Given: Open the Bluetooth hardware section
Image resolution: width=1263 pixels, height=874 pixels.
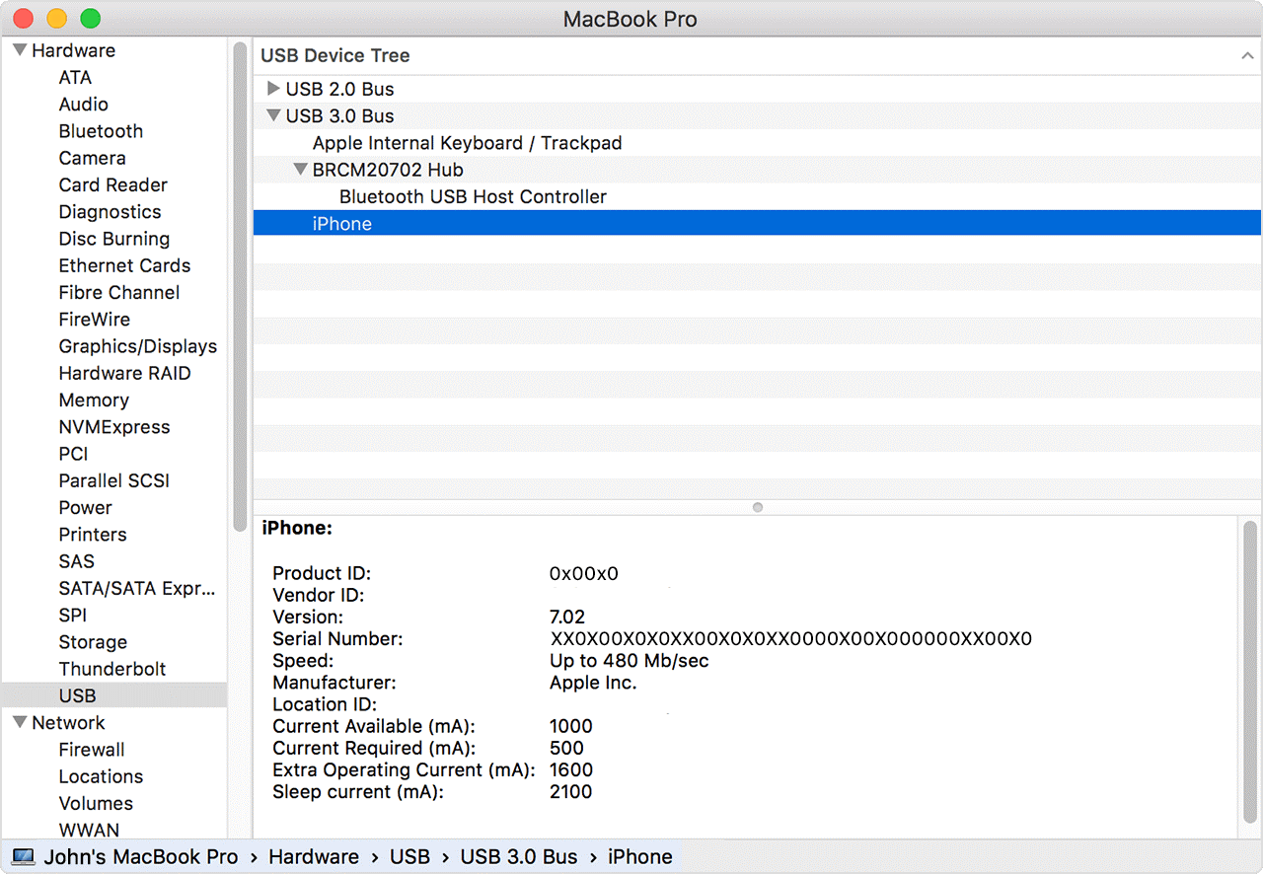Looking at the screenshot, I should (x=101, y=131).
